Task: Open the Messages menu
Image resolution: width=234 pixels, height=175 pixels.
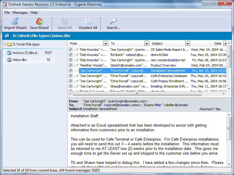Action: 20,13
